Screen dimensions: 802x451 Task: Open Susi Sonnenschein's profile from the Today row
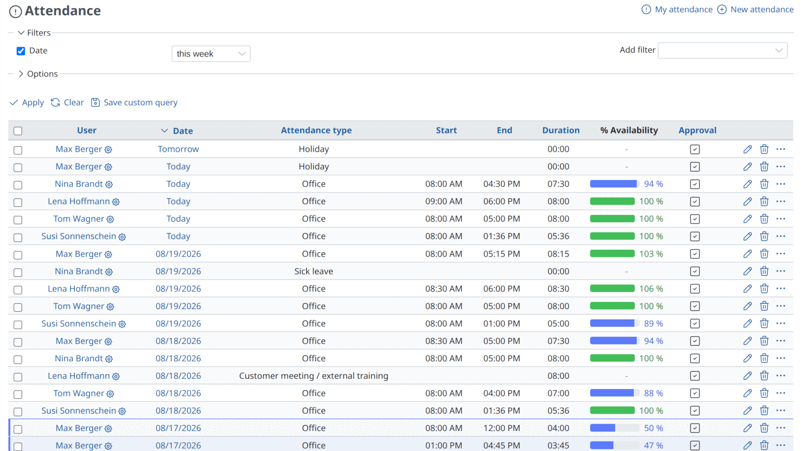click(79, 236)
